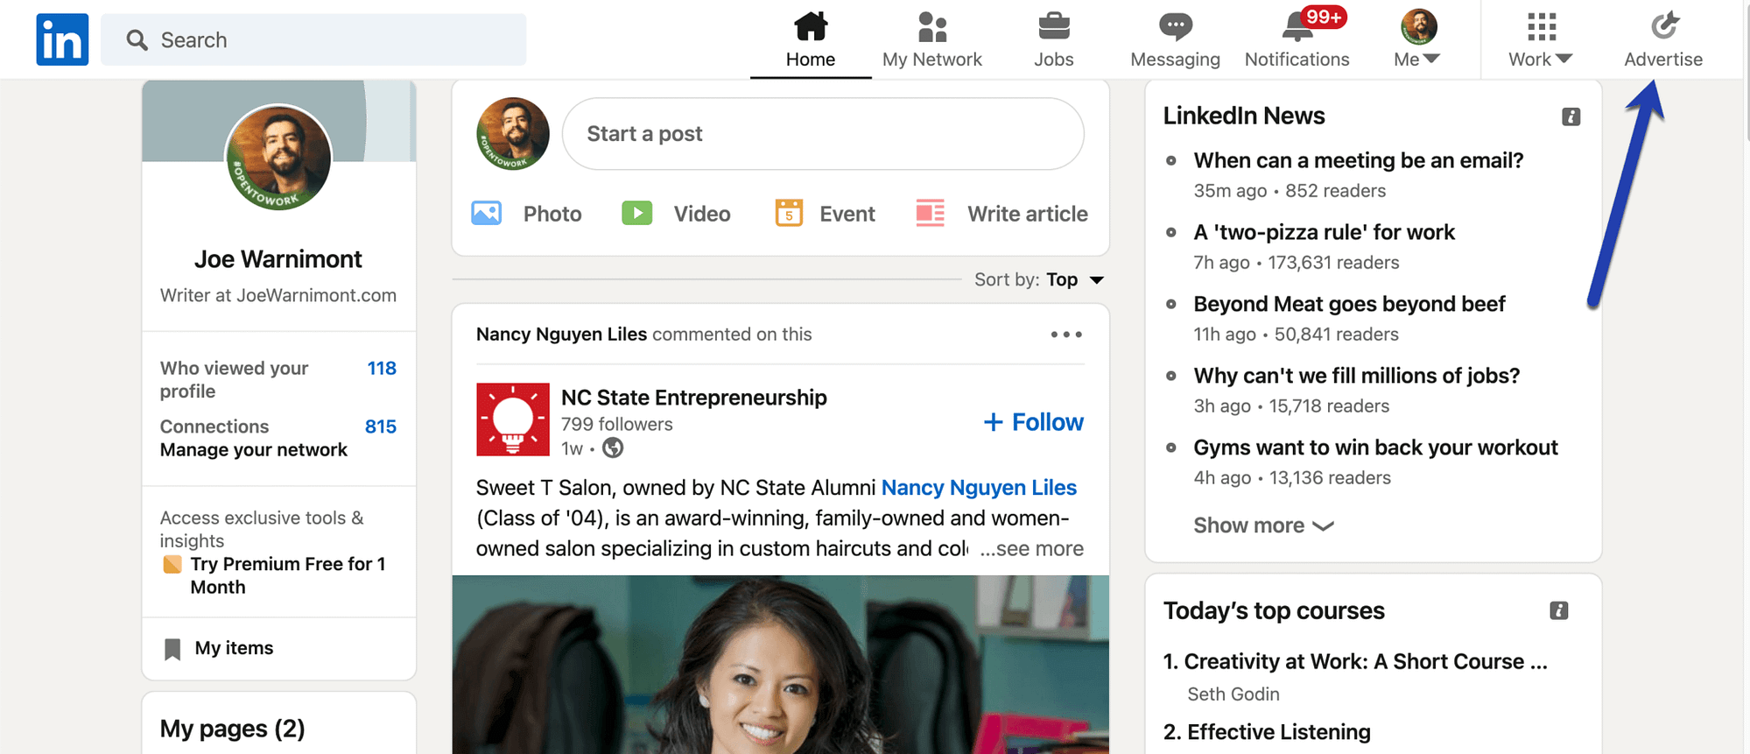Open NC State Entrepreneurship page name

[694, 398]
